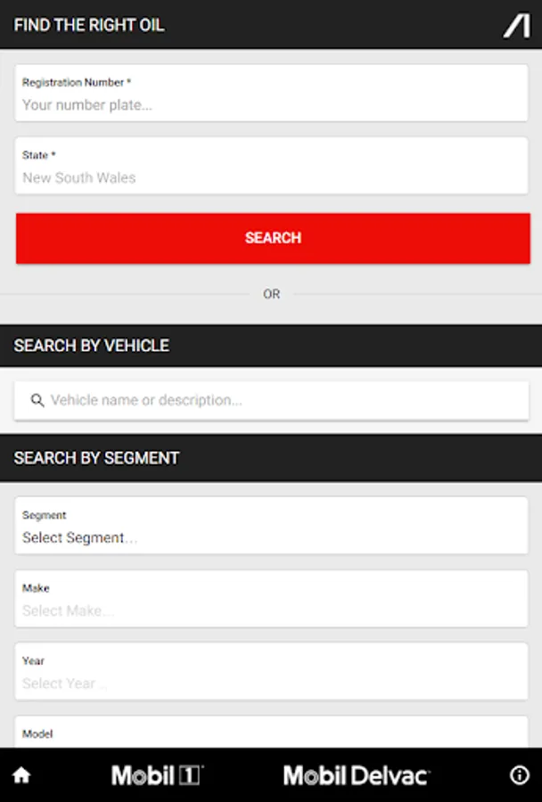Click the SEARCH BY VEHICLE section header
The height and width of the screenshot is (802, 542).
point(92,346)
